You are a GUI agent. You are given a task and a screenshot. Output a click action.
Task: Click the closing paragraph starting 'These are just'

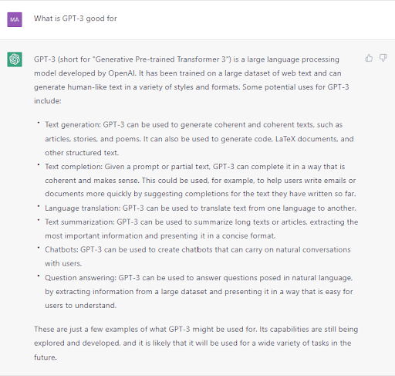(x=196, y=344)
